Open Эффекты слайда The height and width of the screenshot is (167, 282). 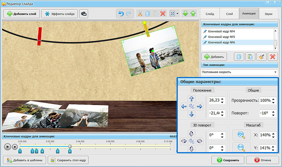[60, 14]
